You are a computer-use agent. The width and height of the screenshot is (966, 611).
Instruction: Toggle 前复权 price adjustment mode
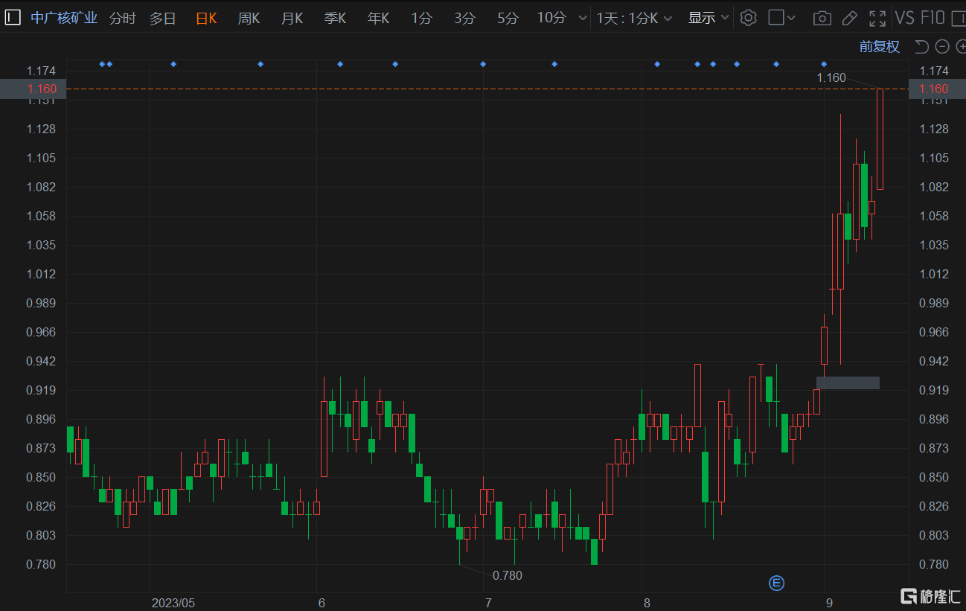(879, 47)
